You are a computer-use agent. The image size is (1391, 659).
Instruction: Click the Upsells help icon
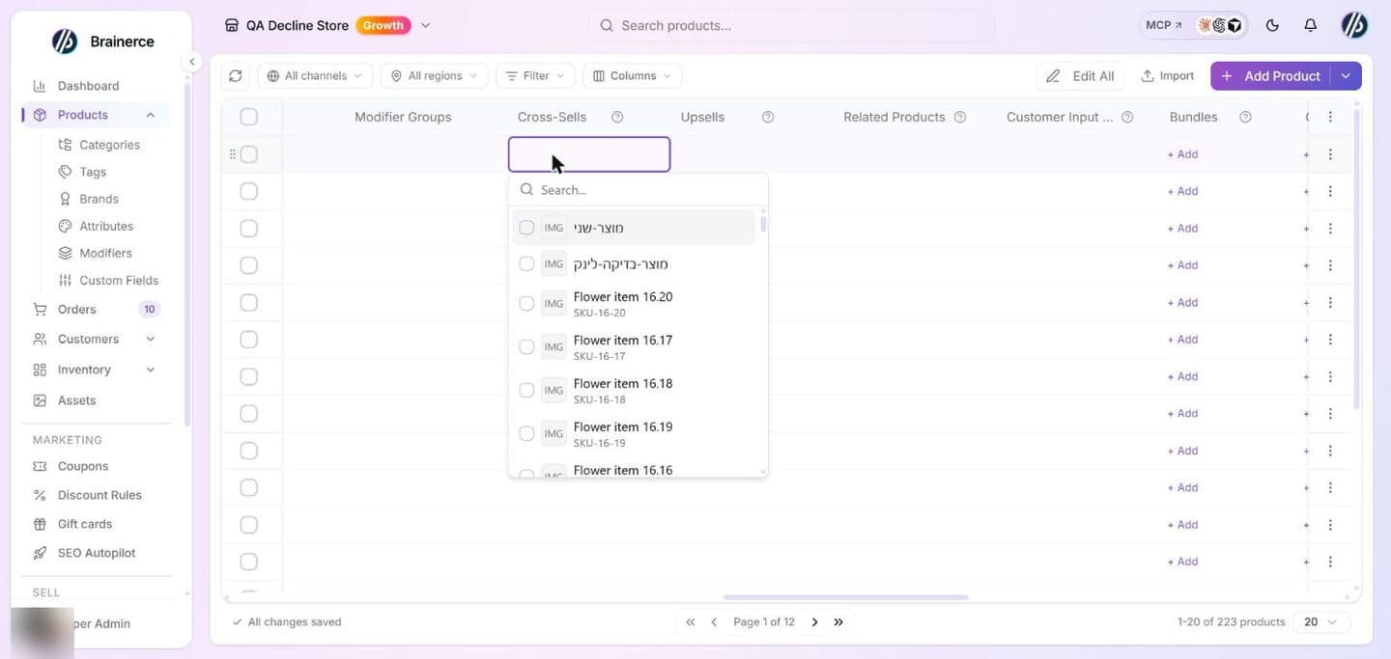pos(768,117)
